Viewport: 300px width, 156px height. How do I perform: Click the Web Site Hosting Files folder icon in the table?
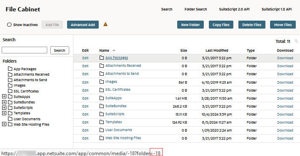pos(102,138)
